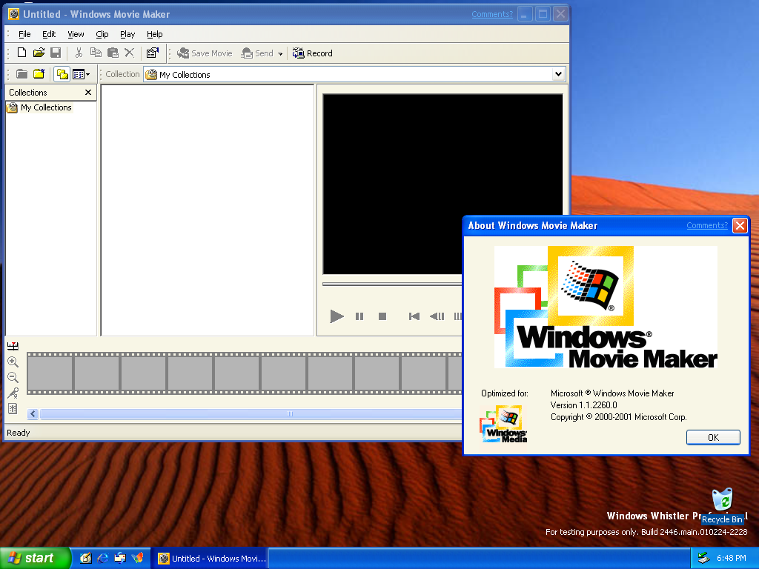Click the Properties icon in the toolbar

(x=152, y=53)
